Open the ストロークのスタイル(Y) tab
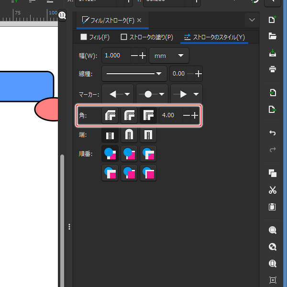This screenshot has height=287, width=287. point(214,37)
